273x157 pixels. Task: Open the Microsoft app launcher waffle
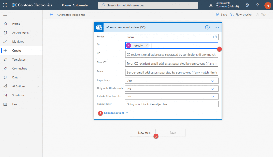[x=5, y=5]
